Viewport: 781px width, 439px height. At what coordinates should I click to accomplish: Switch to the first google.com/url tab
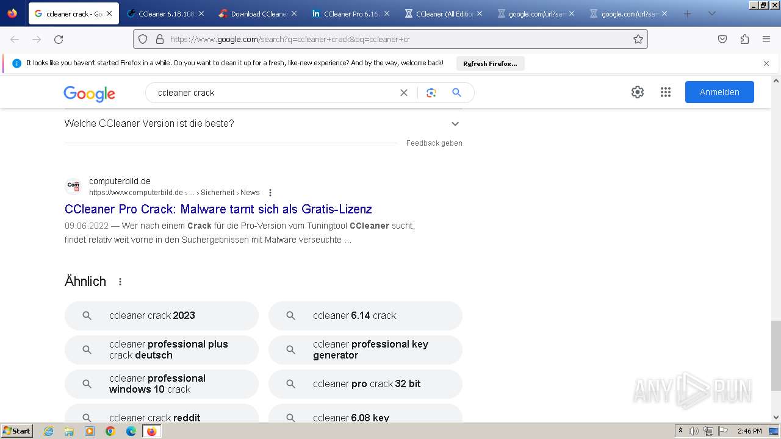pos(535,13)
